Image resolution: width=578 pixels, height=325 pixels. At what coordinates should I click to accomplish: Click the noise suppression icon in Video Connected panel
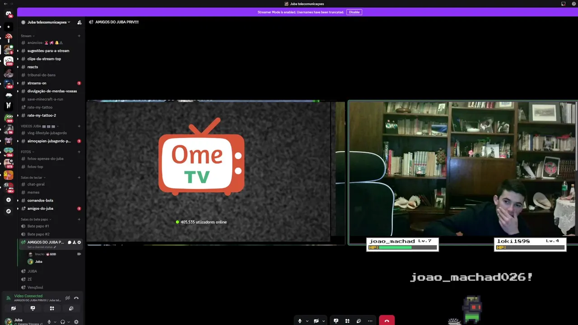point(68,298)
